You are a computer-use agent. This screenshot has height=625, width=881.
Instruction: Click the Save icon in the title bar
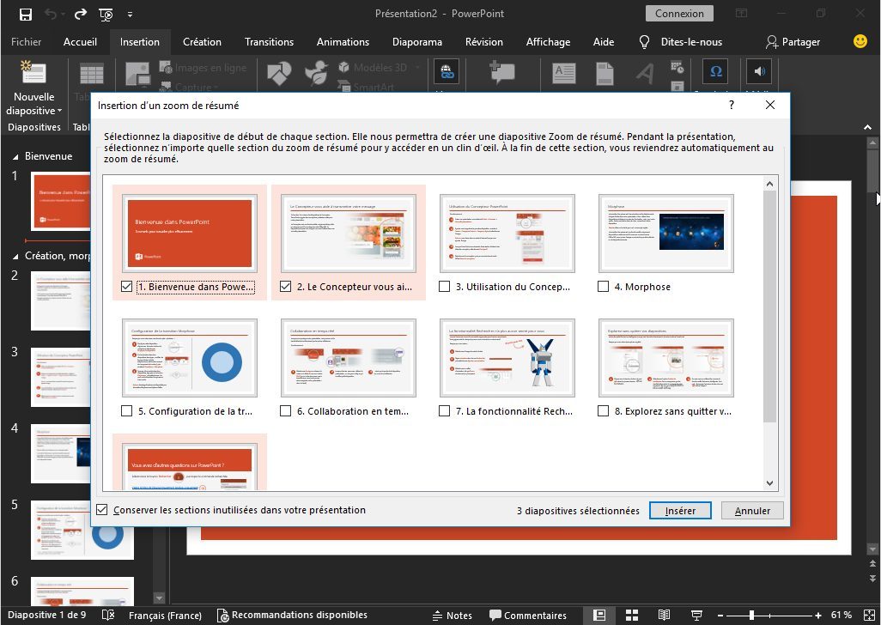coord(25,14)
